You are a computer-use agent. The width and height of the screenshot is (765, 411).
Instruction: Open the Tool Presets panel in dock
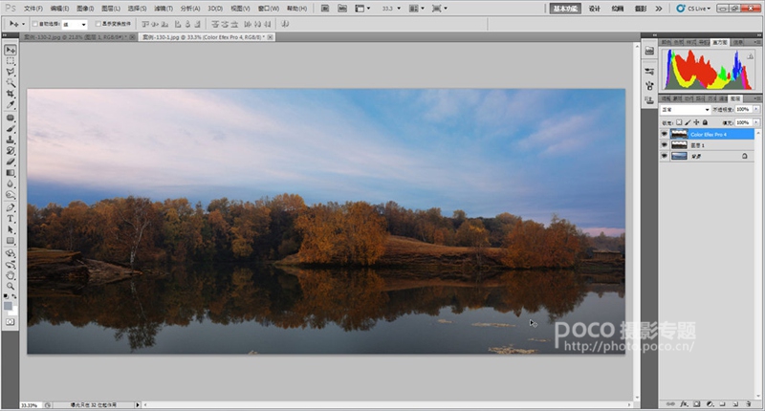[x=649, y=72]
